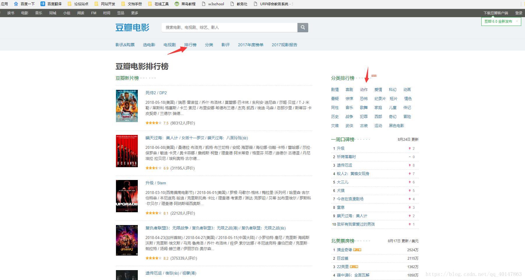525x280 pixels.
Task: Open 碟中谍6：全面瓦解 in box office list
Action: [353, 275]
